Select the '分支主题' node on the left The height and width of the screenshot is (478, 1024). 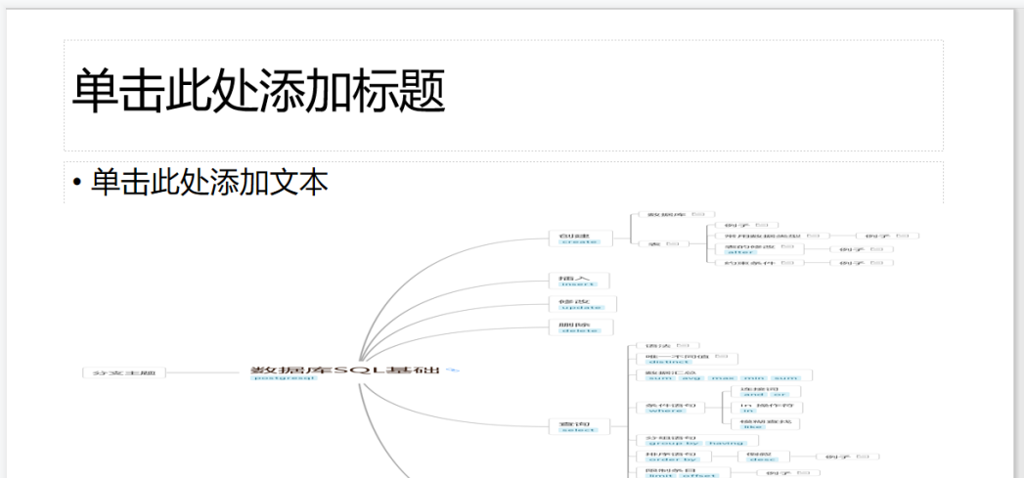(124, 372)
